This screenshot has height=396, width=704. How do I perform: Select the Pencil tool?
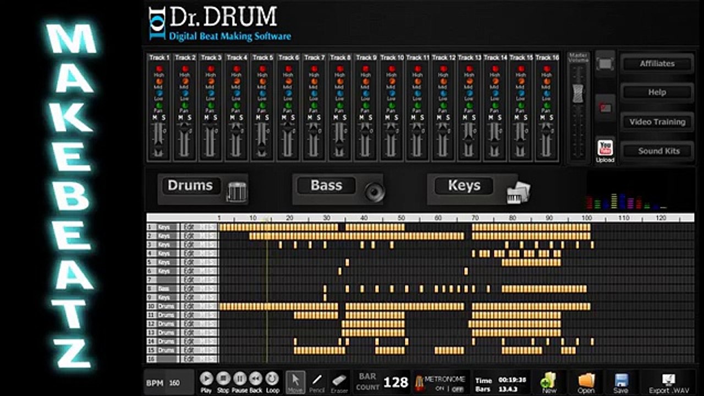point(317,382)
